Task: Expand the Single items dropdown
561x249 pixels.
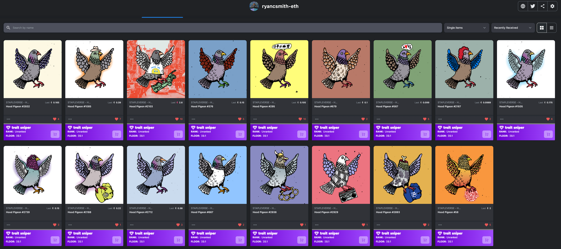Action: (466, 28)
